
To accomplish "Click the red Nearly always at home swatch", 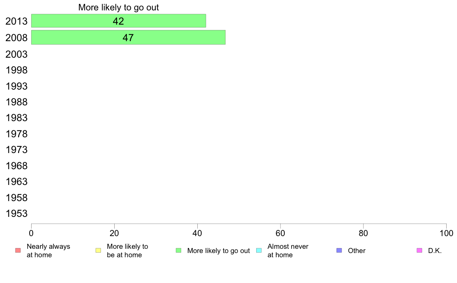I will coord(18,250).
